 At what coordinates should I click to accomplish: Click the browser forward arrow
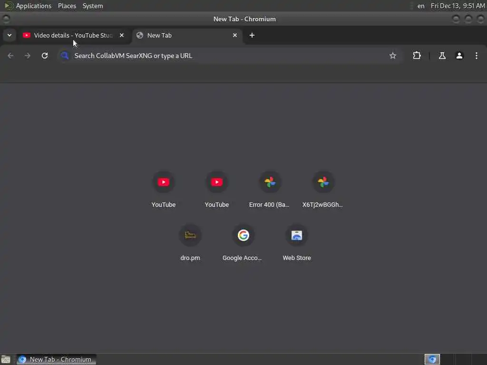coord(28,56)
